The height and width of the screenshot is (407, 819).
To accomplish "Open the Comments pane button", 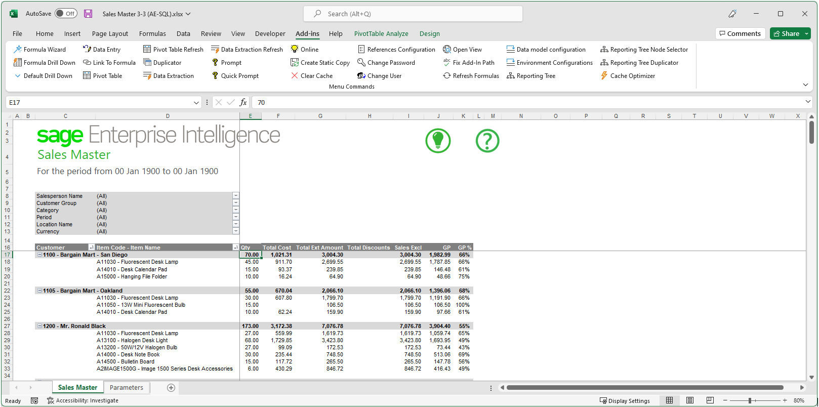I will 739,34.
